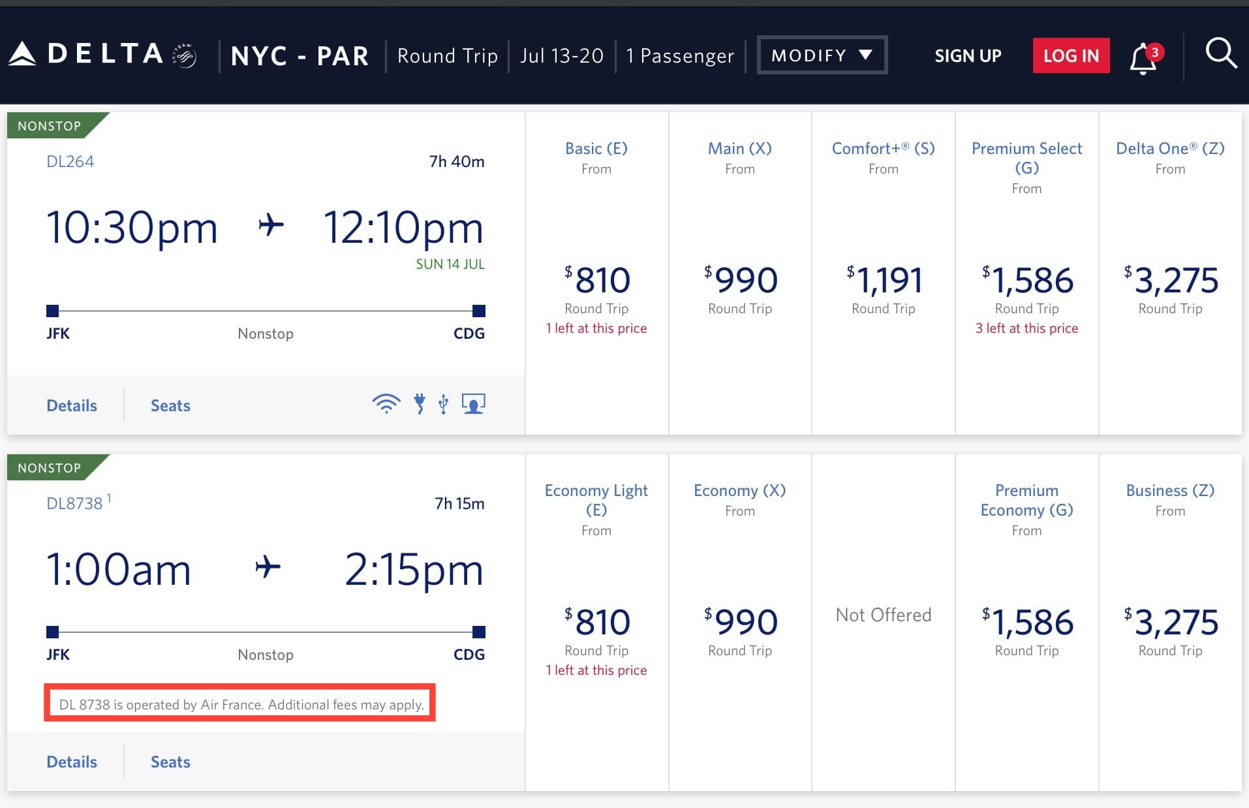Click the SIGN UP link
This screenshot has height=808, width=1249.
pos(968,56)
